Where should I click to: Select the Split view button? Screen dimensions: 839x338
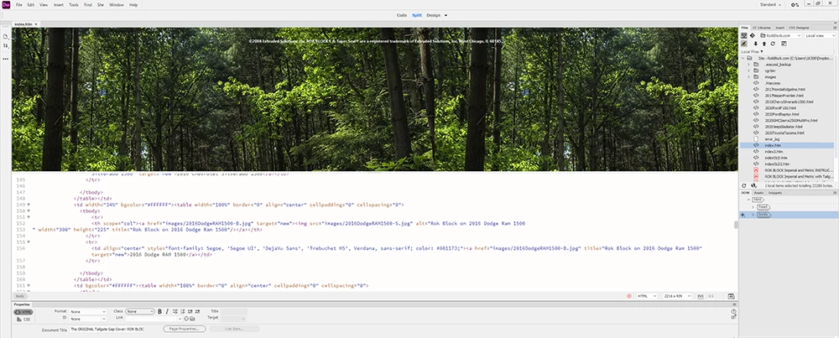pos(417,15)
